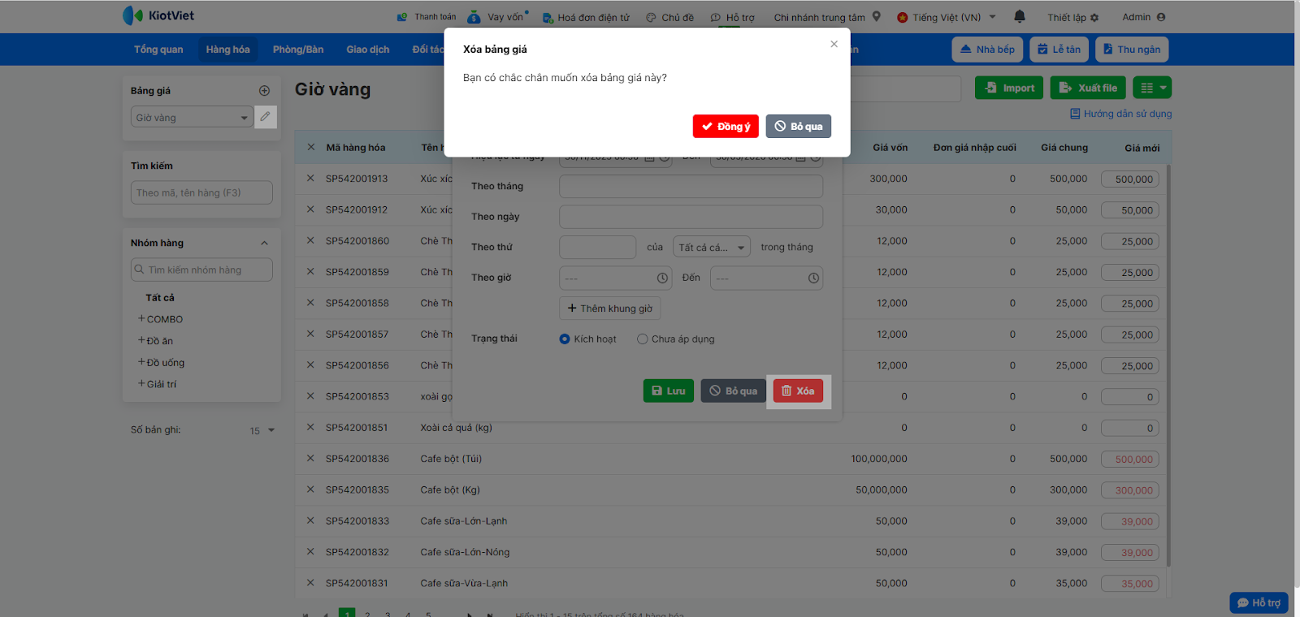Open the column display options dropdown
Image resolution: width=1300 pixels, height=617 pixels.
coord(1154,88)
